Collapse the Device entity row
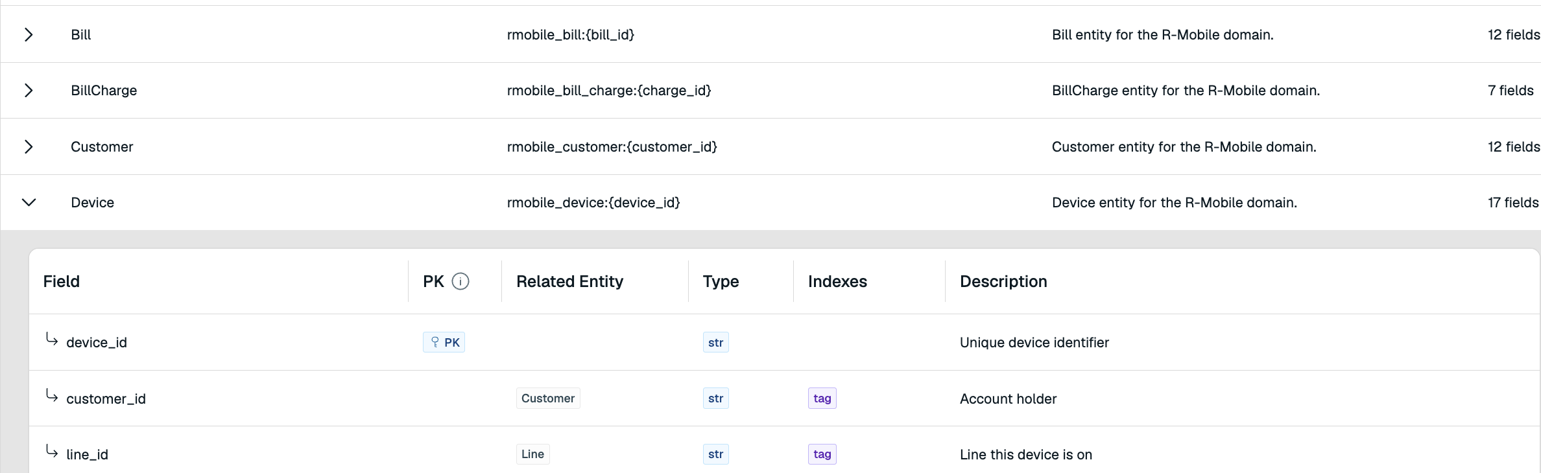The height and width of the screenshot is (473, 1541). click(x=29, y=203)
